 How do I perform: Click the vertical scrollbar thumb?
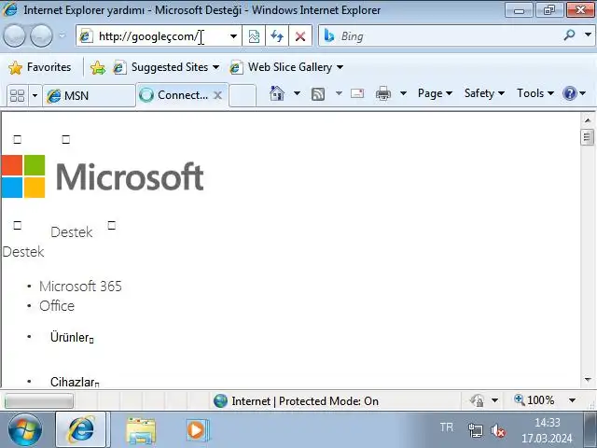[x=588, y=137]
